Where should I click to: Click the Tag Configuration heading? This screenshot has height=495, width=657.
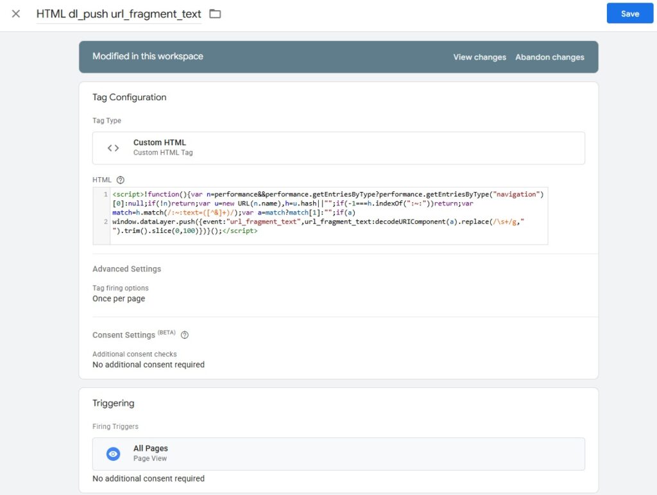click(129, 98)
